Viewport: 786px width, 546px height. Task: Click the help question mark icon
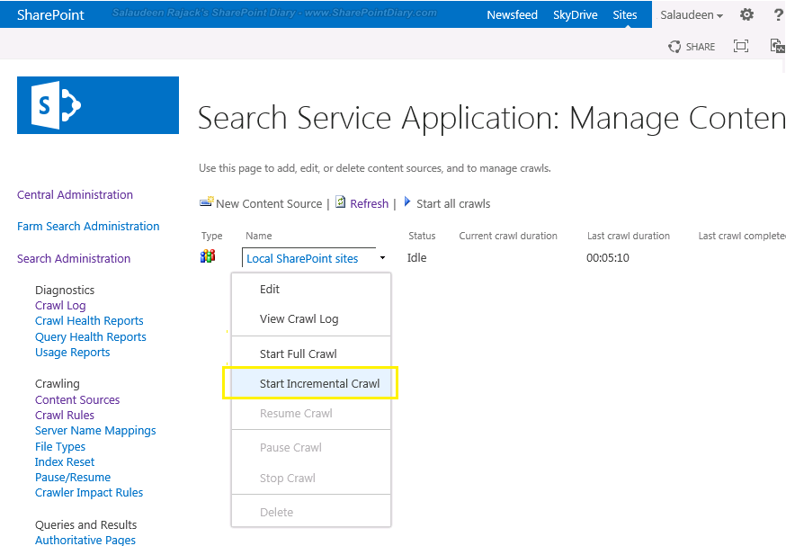[779, 15]
